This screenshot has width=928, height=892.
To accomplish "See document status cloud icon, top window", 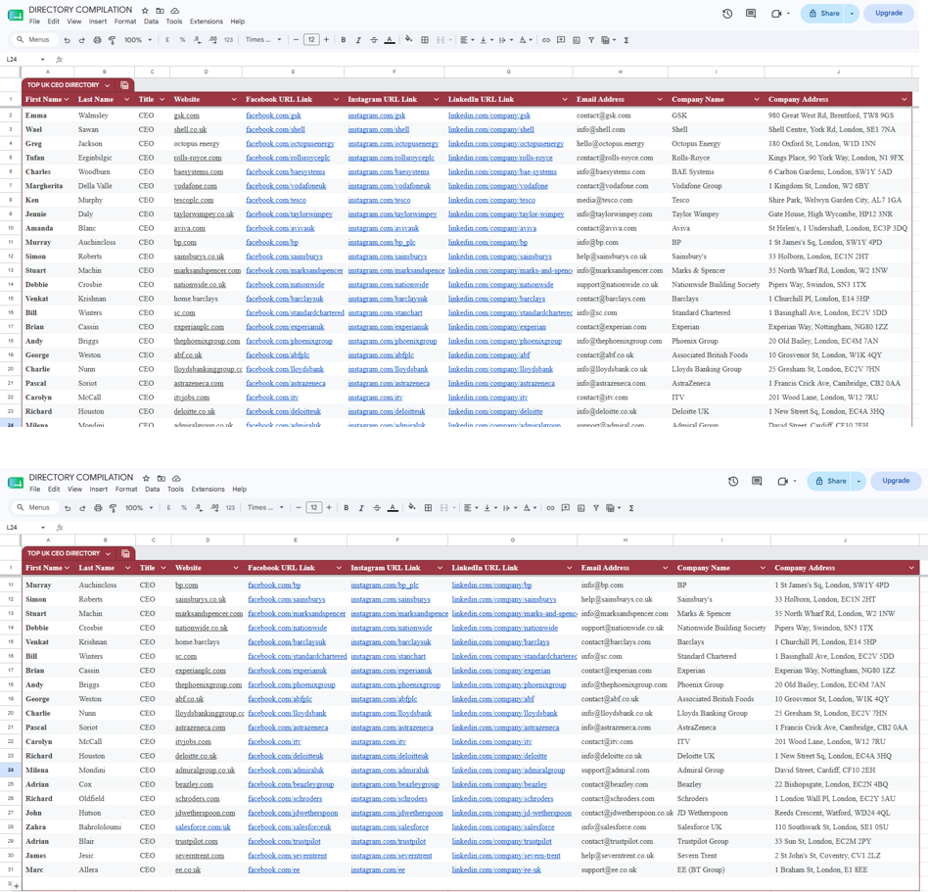I will pos(175,11).
